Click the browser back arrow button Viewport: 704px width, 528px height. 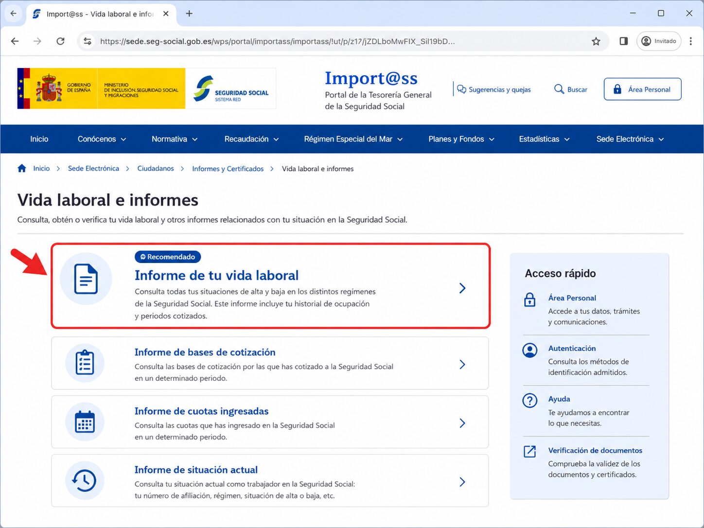click(x=15, y=41)
